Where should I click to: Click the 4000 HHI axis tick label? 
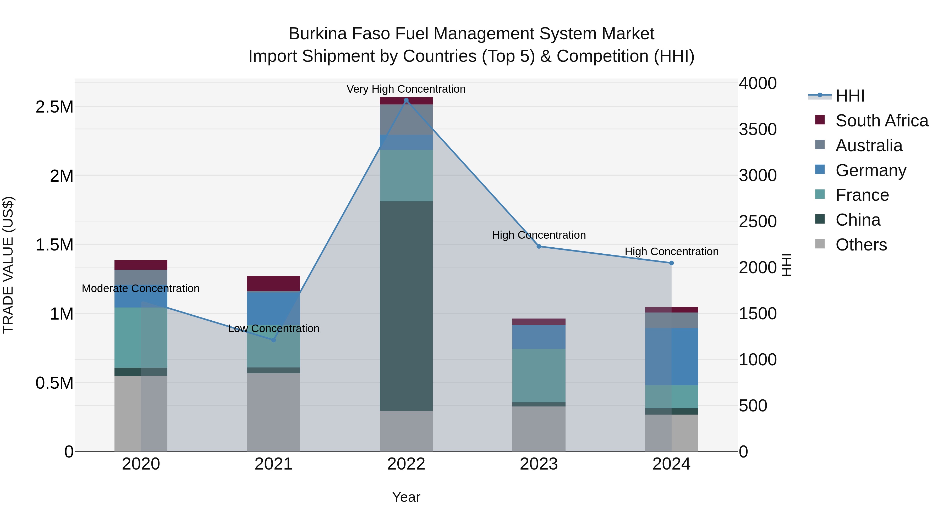click(757, 83)
